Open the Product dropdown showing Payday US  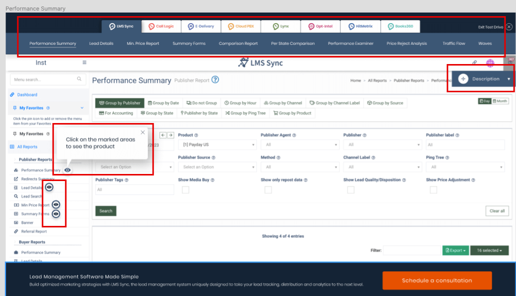[217, 145]
